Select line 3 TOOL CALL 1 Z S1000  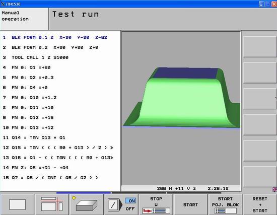coord(36,57)
